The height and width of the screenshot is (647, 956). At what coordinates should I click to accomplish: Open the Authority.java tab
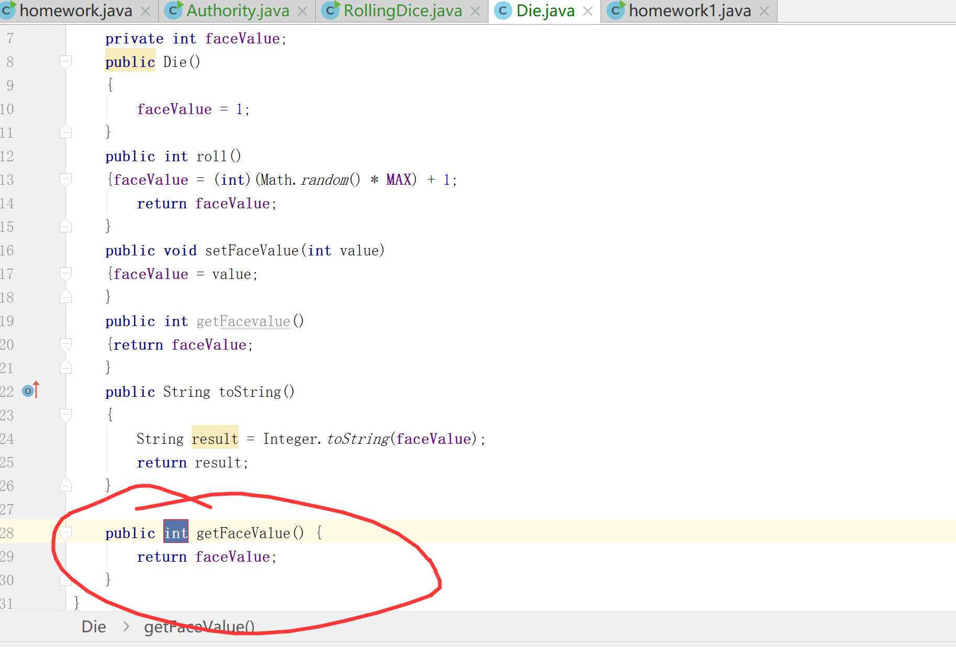(x=238, y=10)
